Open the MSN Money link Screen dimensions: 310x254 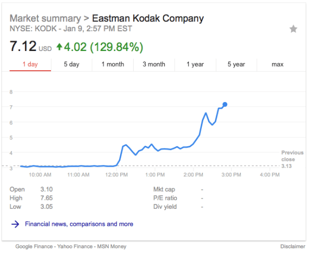112,247
